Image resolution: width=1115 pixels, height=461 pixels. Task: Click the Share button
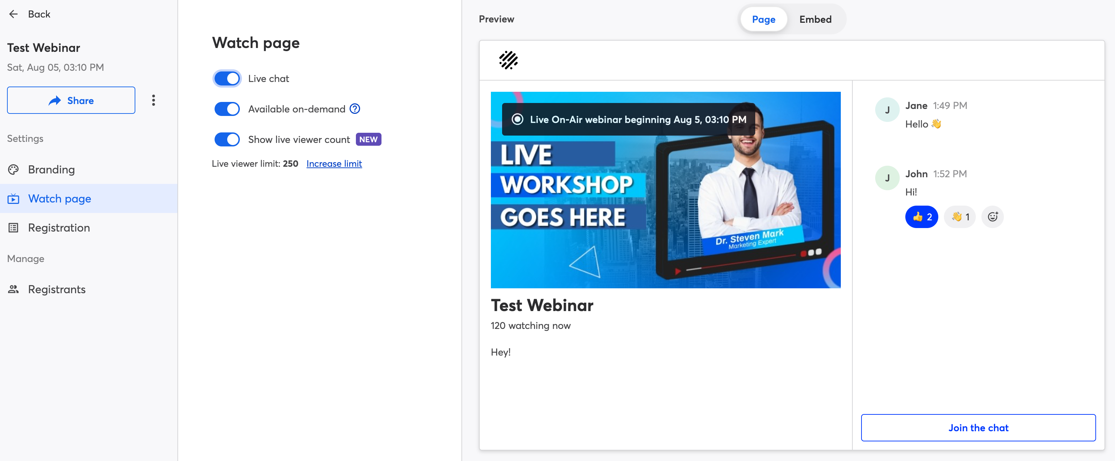pos(71,100)
